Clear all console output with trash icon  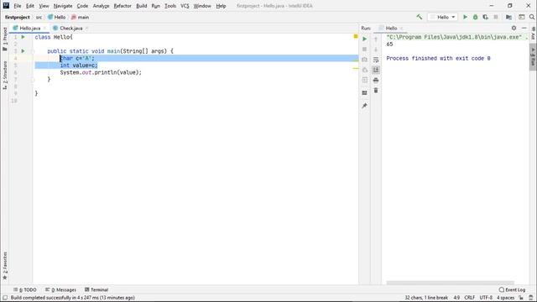coord(376,91)
